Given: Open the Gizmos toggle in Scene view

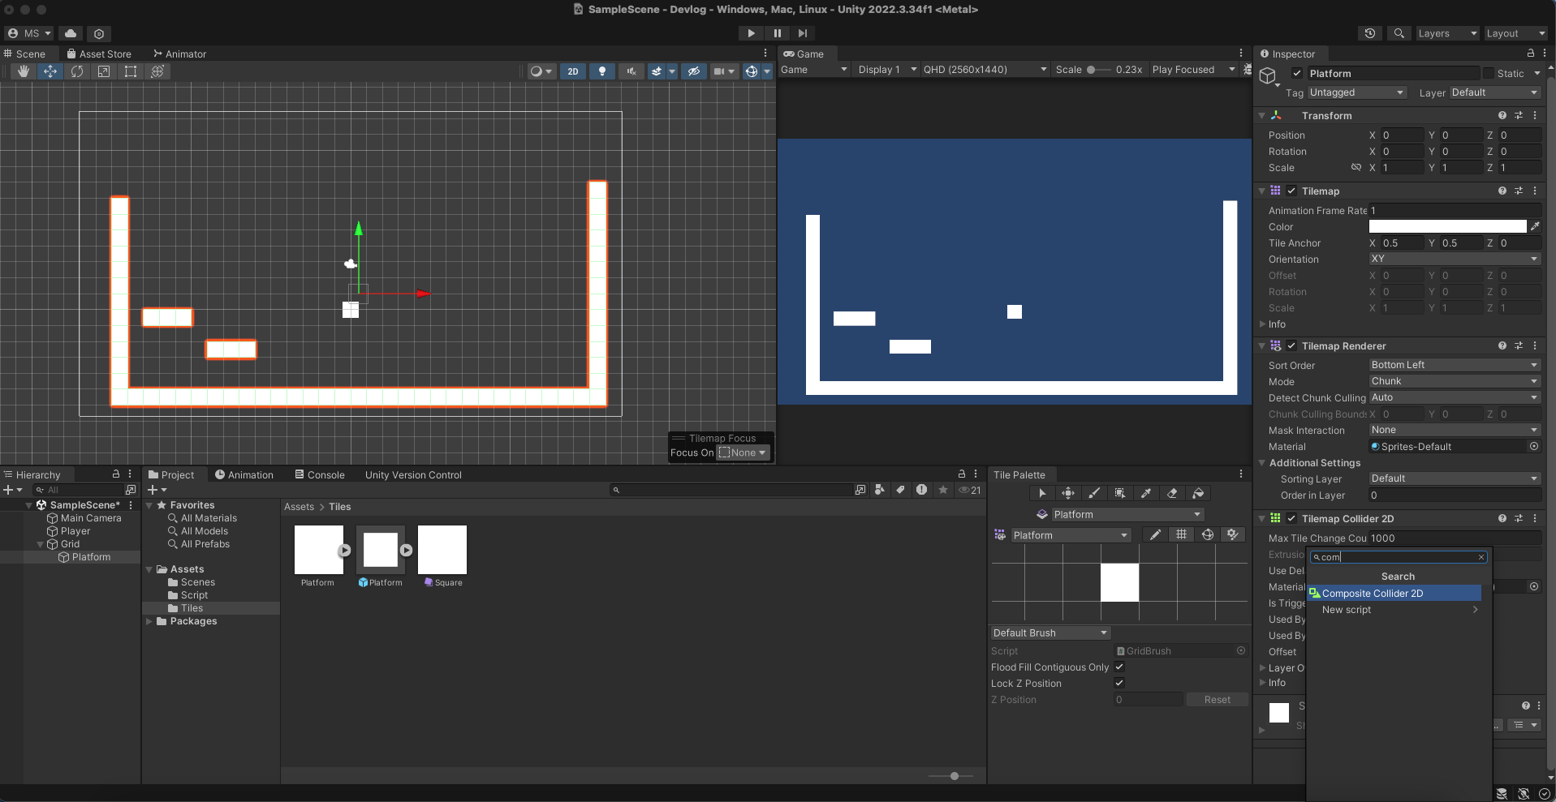Looking at the screenshot, I should (x=752, y=71).
